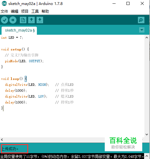Open the tab options dropdown arrow
The height and width of the screenshot is (159, 150).
[x=142, y=30]
